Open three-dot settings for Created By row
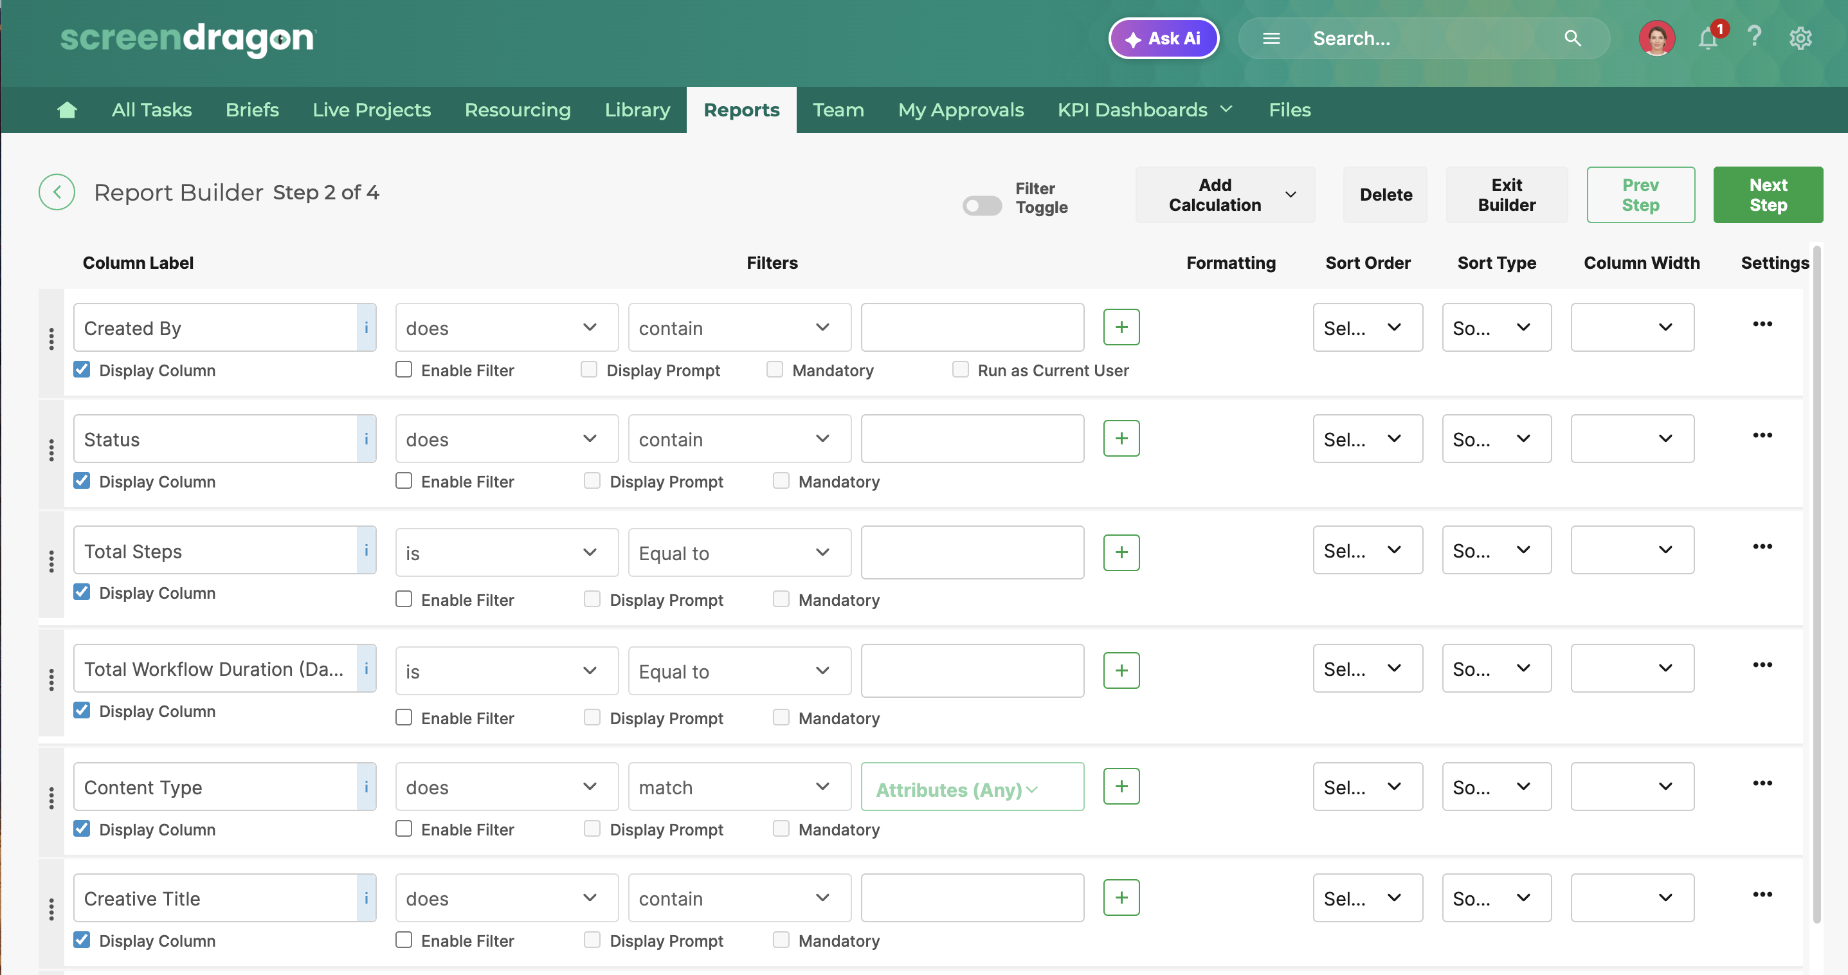 (x=1762, y=324)
